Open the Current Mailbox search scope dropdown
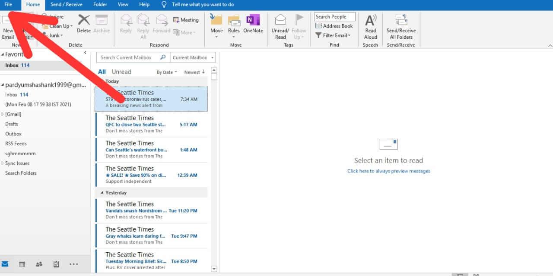This screenshot has height=276, width=553. click(192, 57)
